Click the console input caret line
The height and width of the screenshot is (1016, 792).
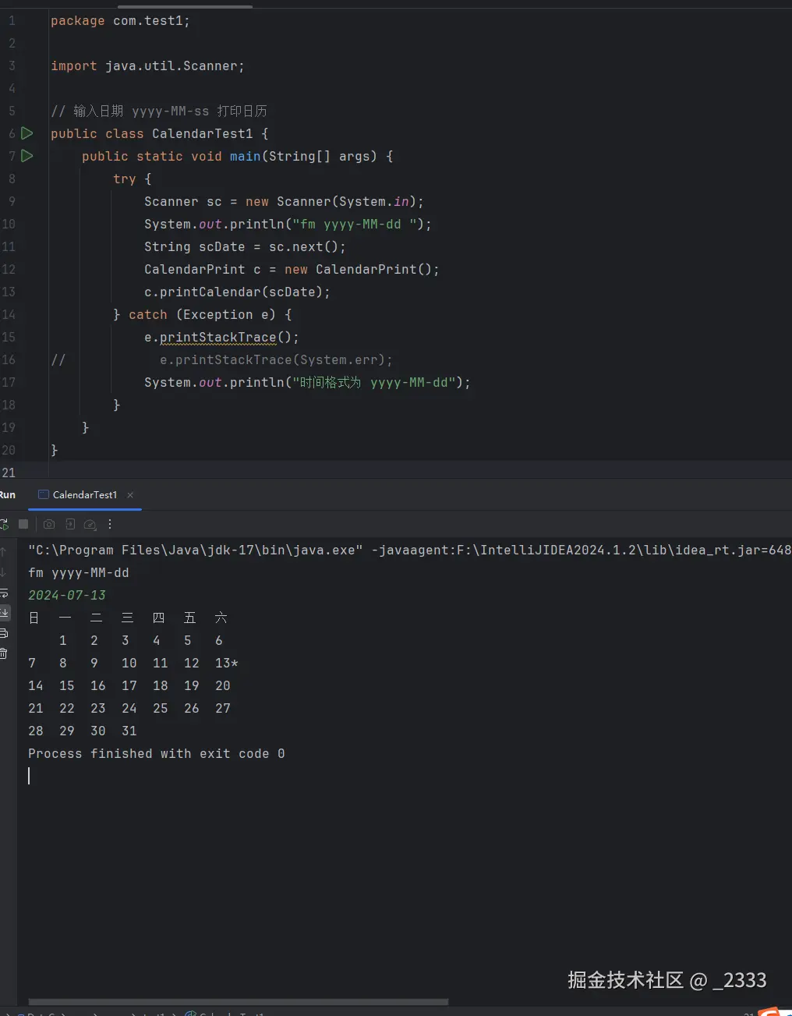coord(29,776)
